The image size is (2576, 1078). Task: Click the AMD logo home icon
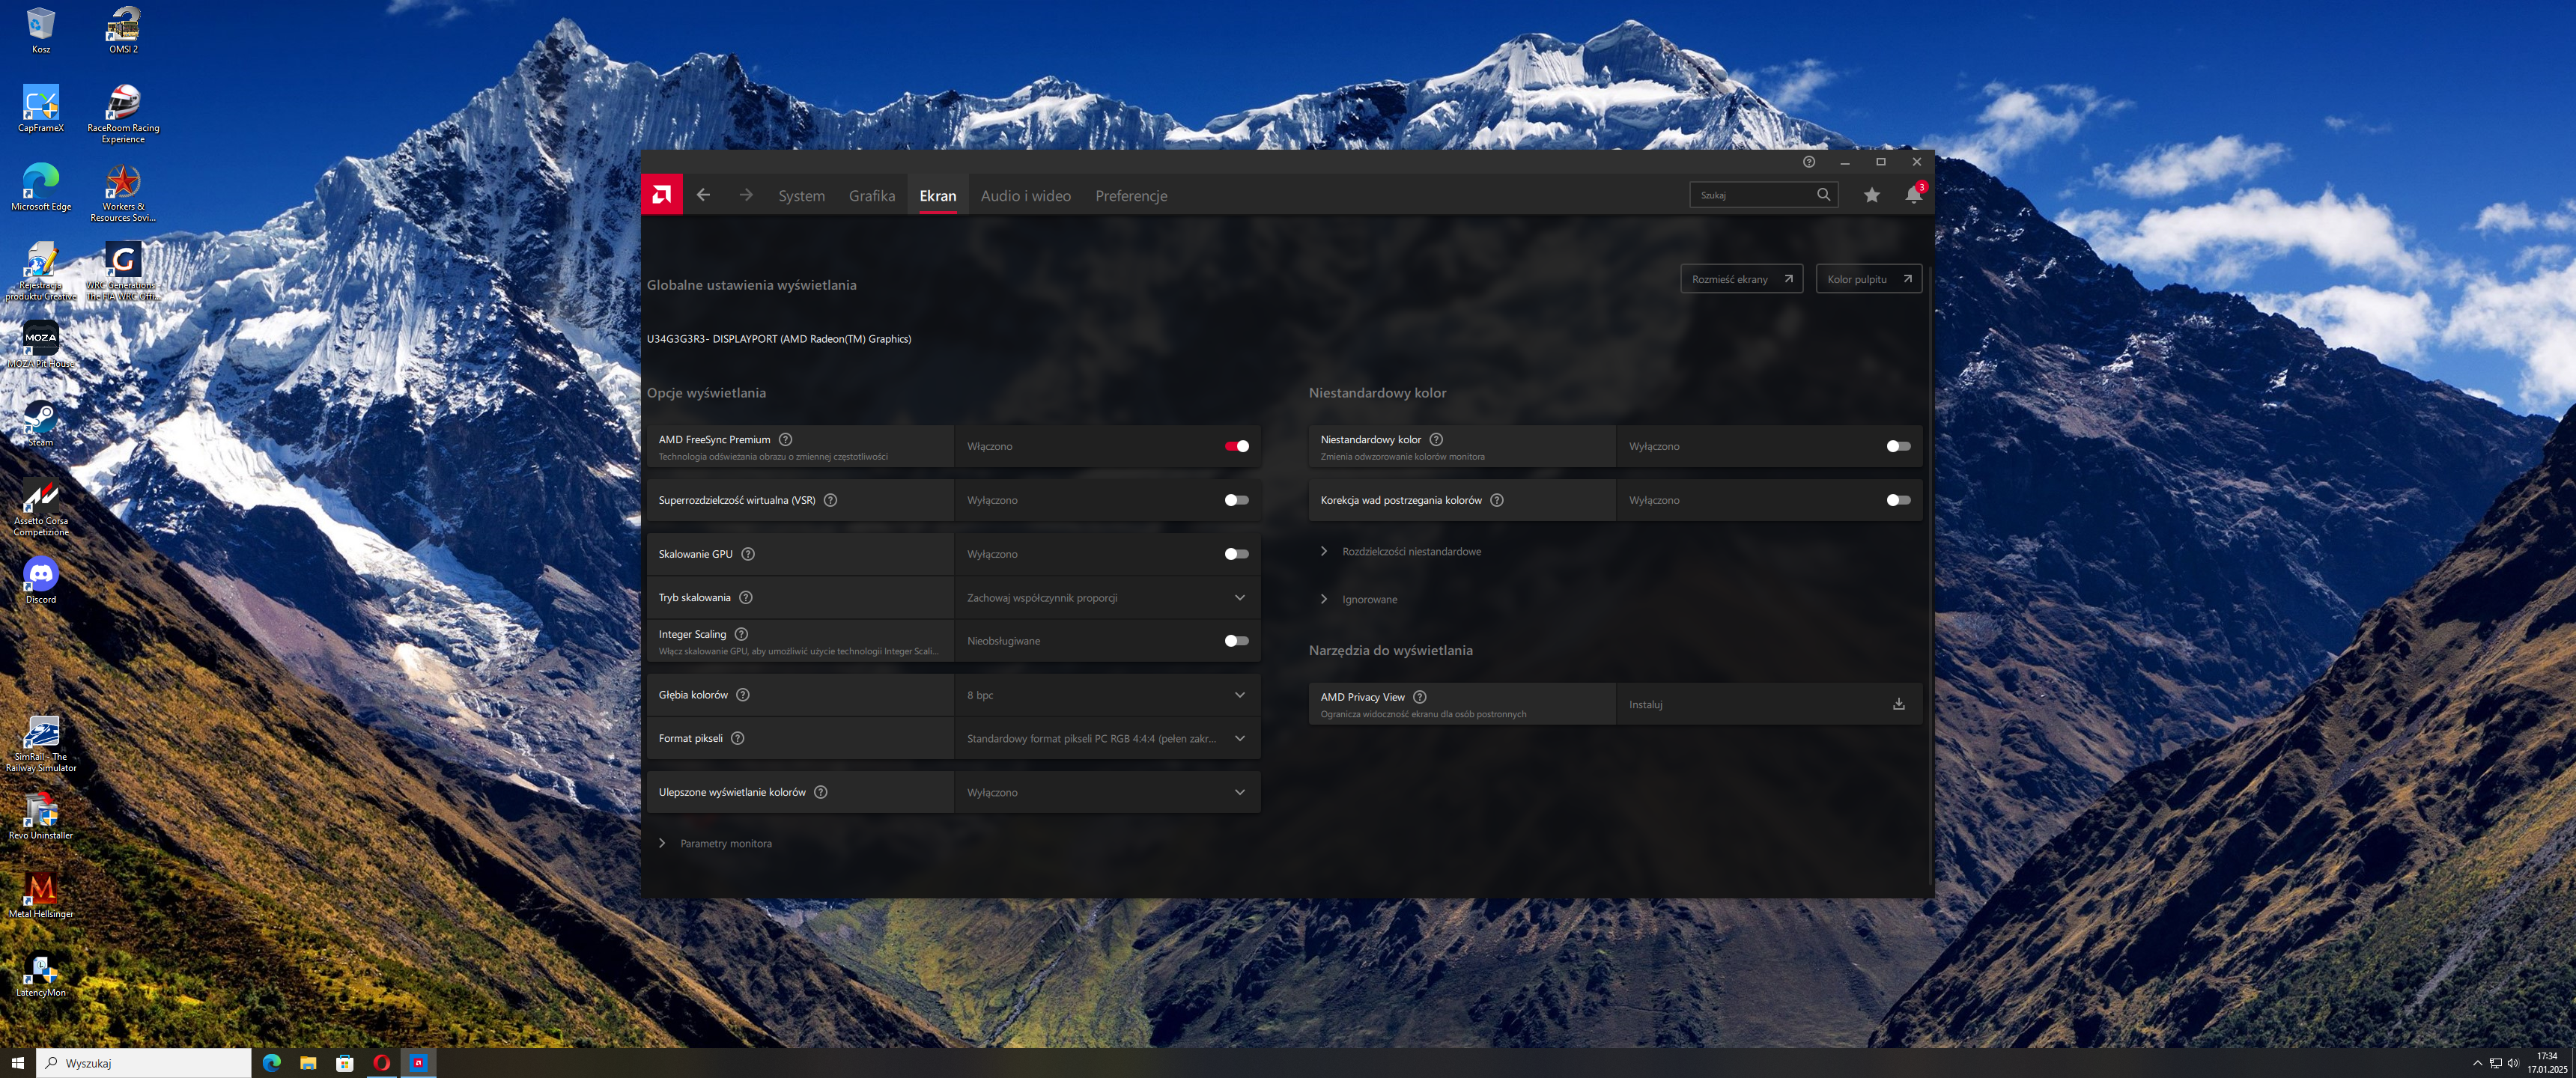661,195
